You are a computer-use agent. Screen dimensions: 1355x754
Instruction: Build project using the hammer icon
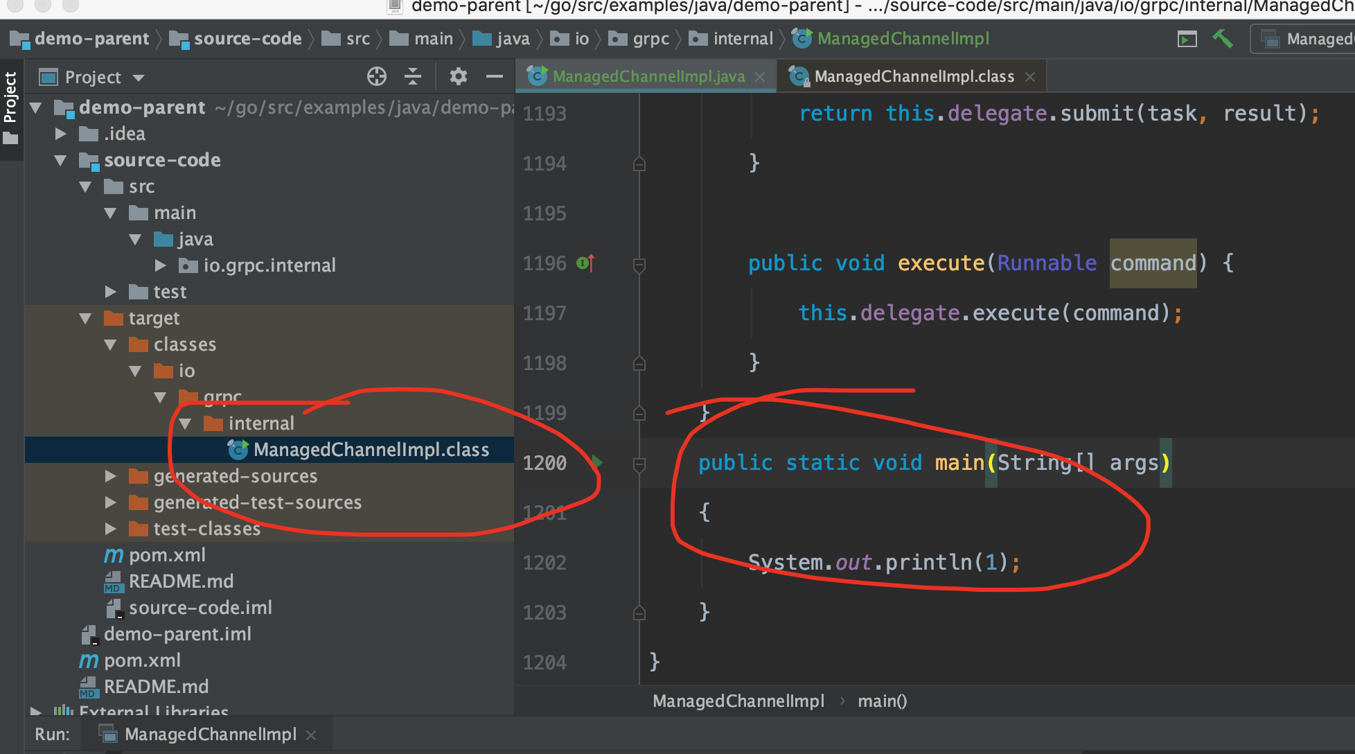point(1223,39)
